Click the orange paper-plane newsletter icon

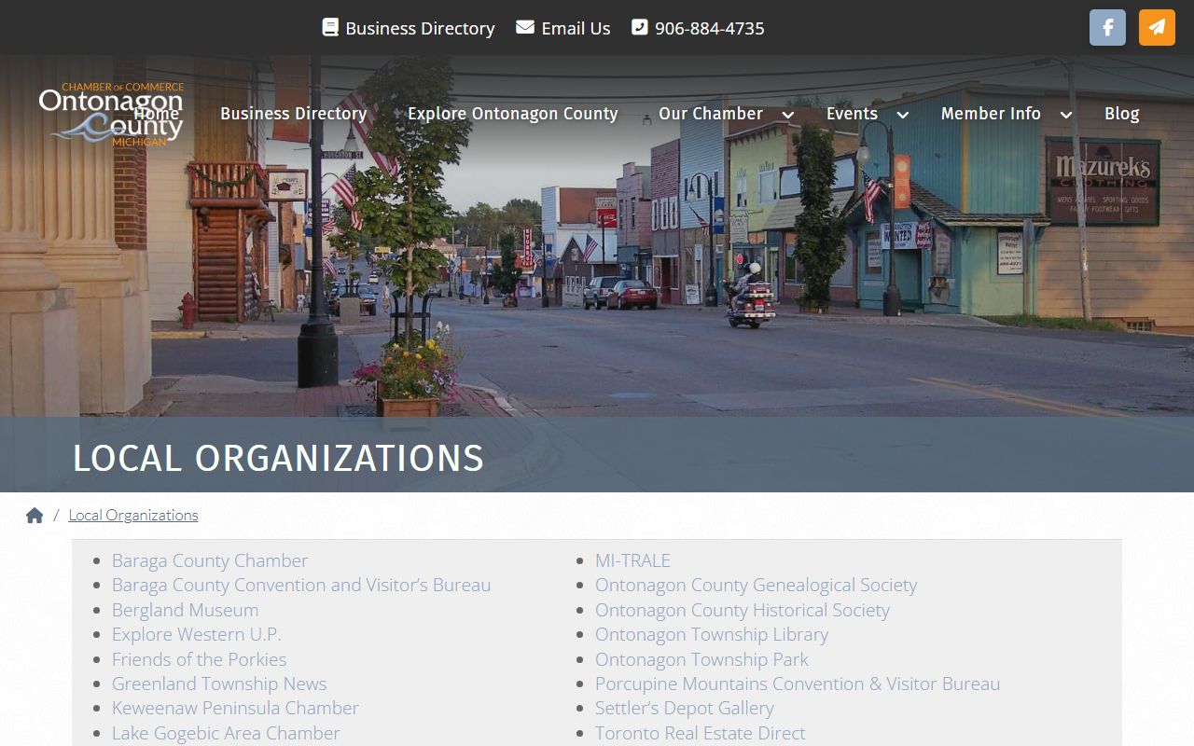point(1157,27)
